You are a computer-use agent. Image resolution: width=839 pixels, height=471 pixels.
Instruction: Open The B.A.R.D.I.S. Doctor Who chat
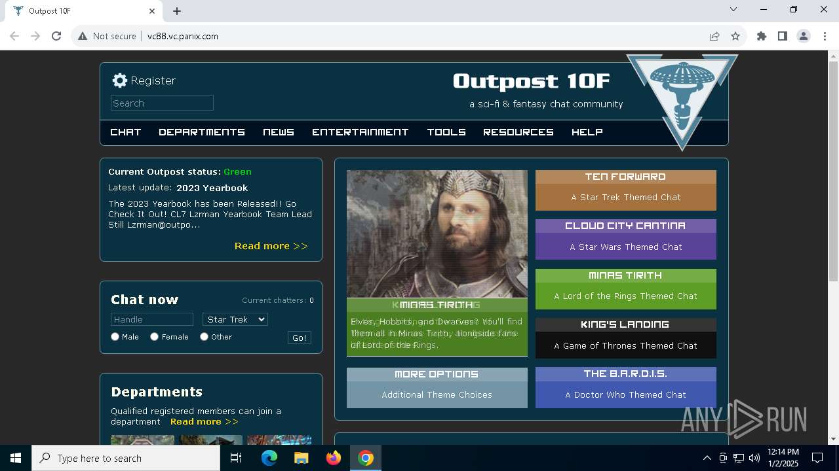[x=626, y=388]
